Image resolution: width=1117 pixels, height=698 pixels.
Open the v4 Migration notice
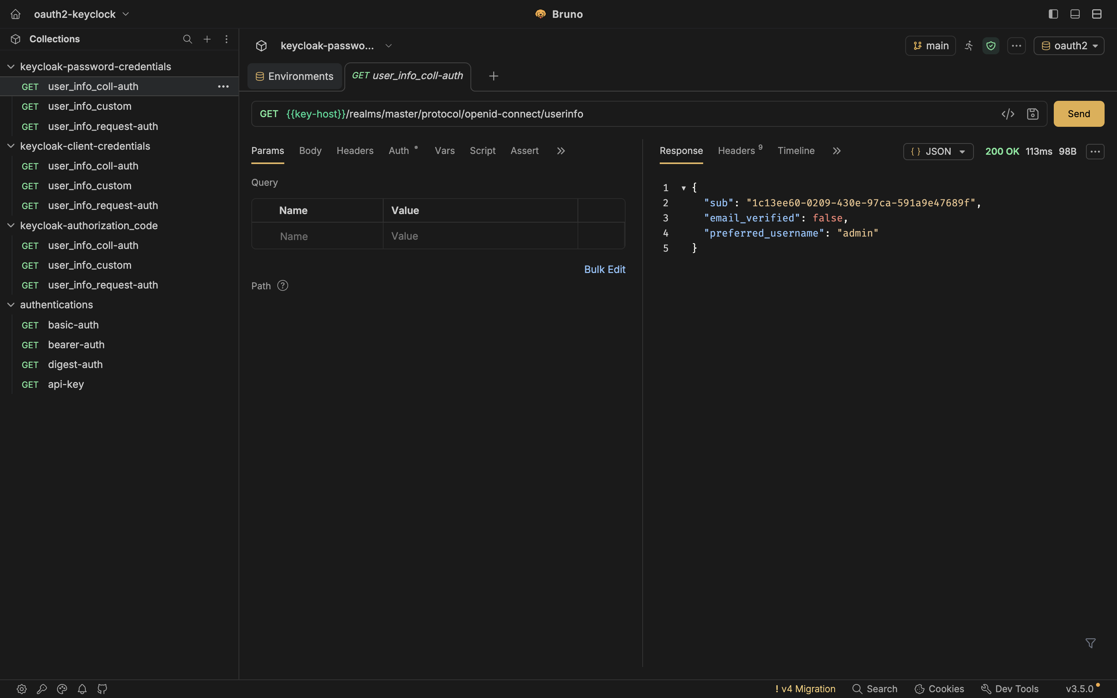click(805, 689)
